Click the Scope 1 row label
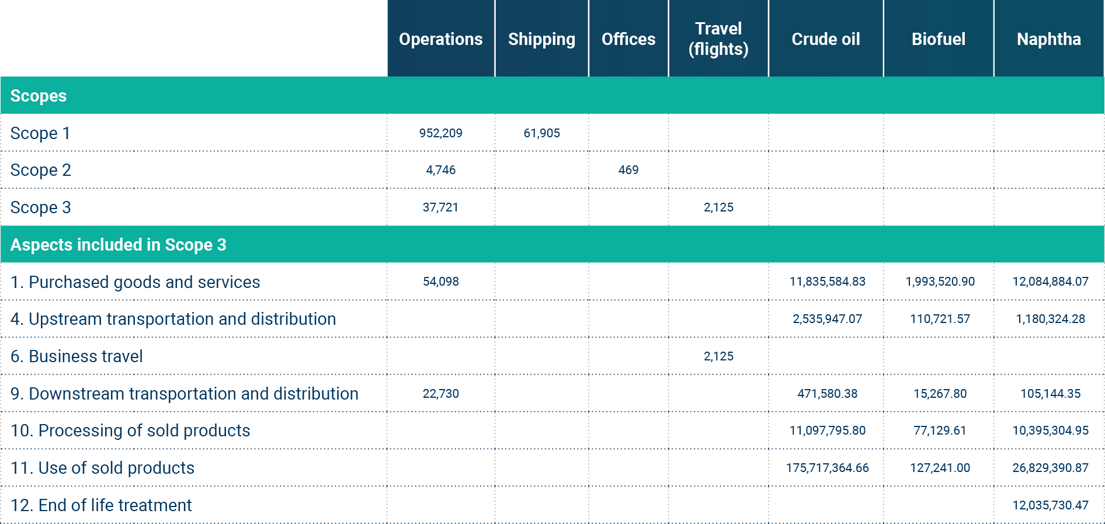The height and width of the screenshot is (524, 1105). pos(40,133)
